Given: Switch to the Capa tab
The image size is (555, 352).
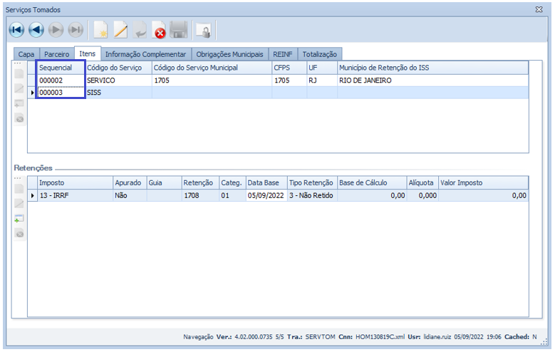Looking at the screenshot, I should (26, 54).
